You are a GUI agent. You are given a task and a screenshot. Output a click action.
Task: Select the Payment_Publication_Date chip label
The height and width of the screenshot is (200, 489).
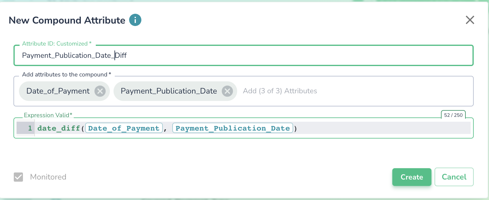(x=169, y=91)
